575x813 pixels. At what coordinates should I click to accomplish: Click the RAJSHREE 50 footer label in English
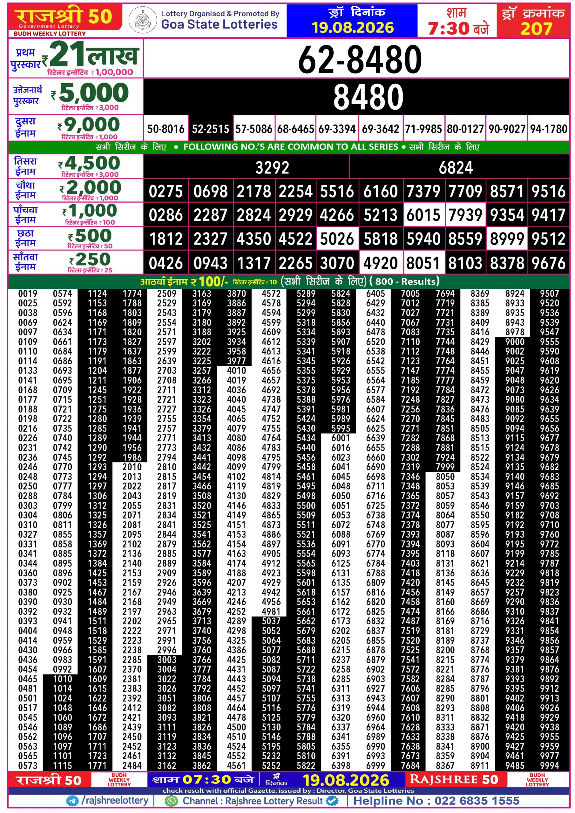click(x=454, y=779)
